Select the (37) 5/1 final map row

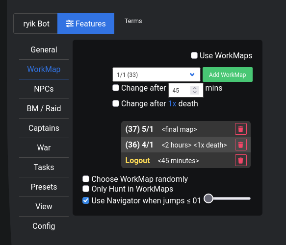pyautogui.click(x=186, y=129)
